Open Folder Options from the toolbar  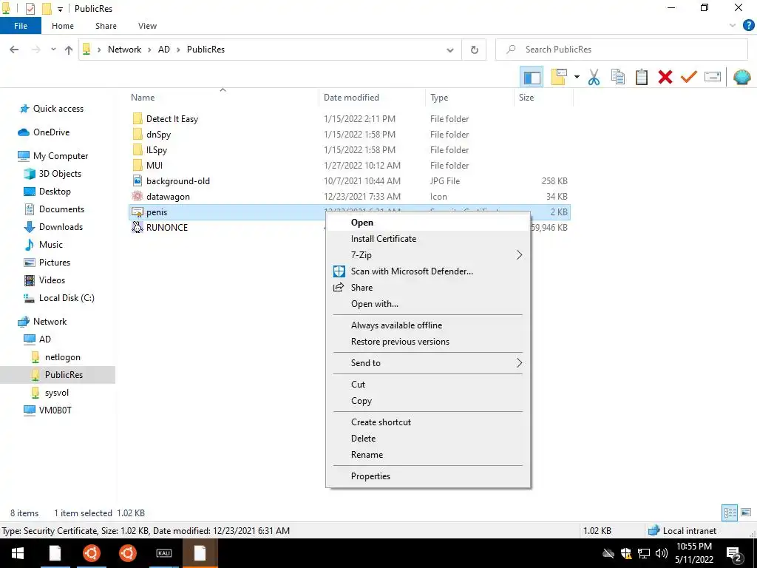click(x=559, y=77)
